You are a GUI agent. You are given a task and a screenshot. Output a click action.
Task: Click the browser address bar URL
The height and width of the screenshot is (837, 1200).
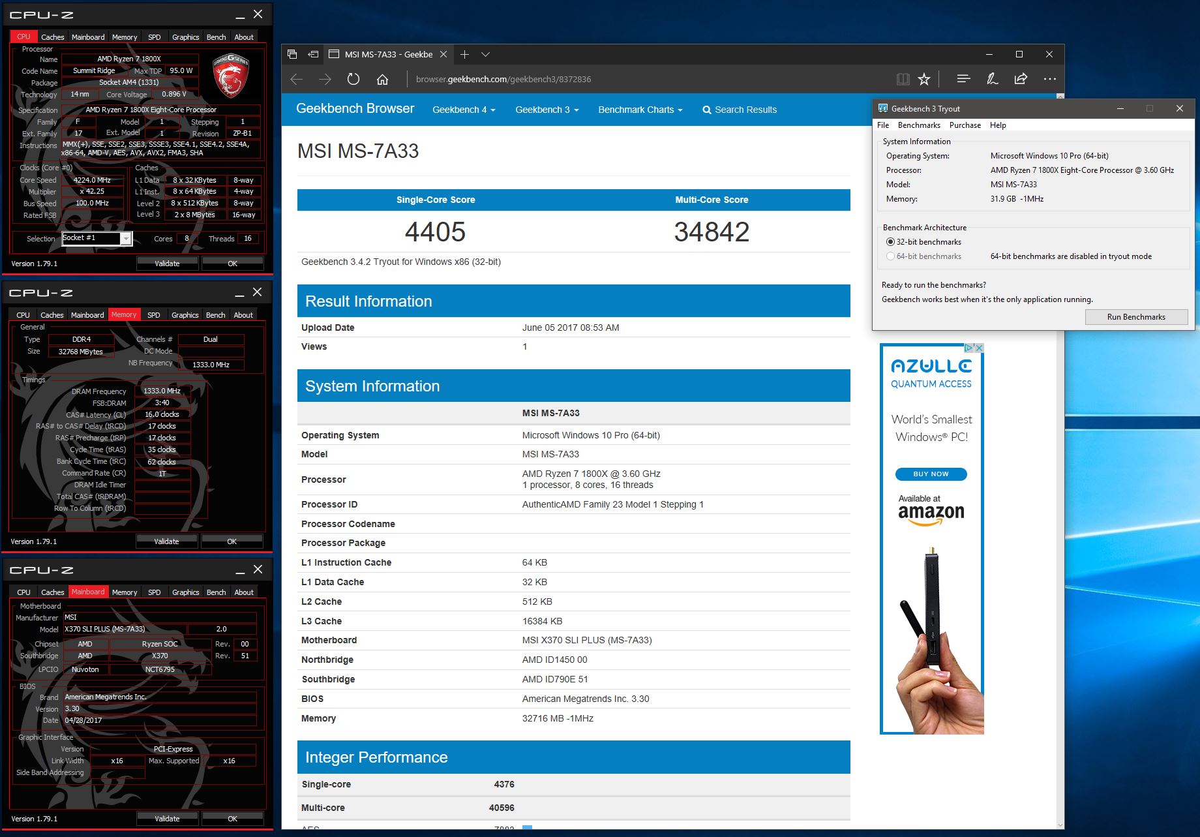(x=503, y=79)
